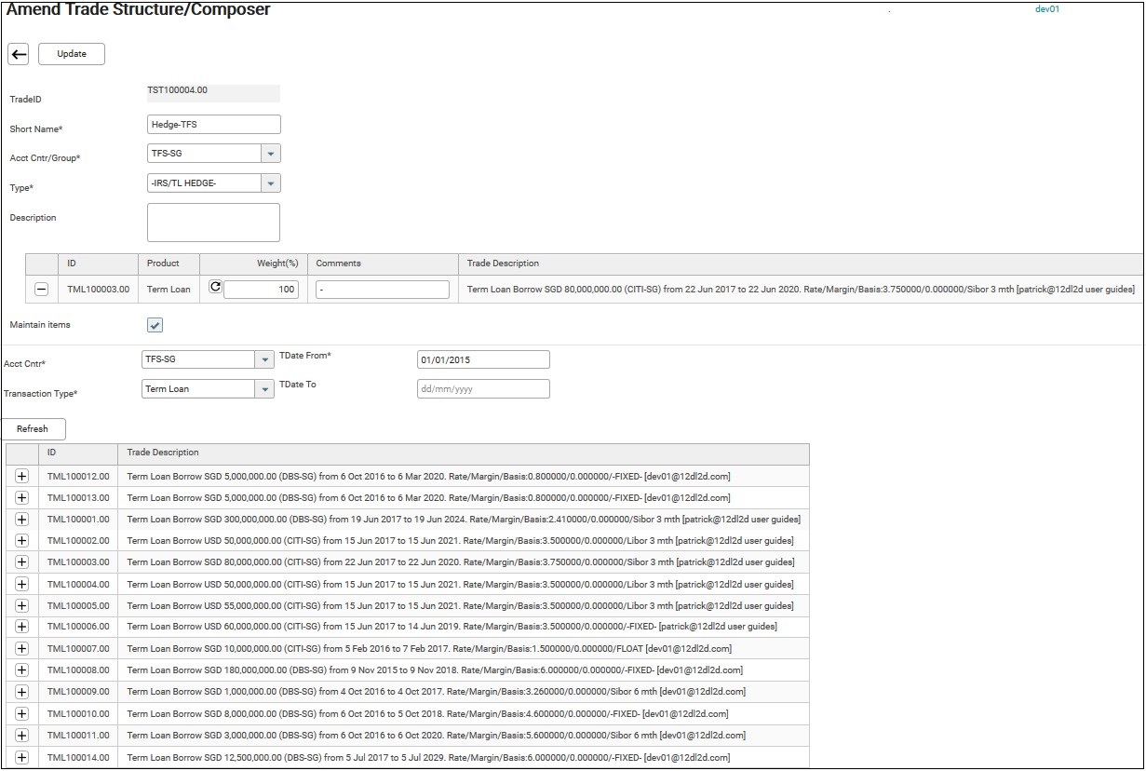This screenshot has height=771, width=1146.
Task: Open the Acct Cntr/Group dropdown
Action: pos(270,154)
